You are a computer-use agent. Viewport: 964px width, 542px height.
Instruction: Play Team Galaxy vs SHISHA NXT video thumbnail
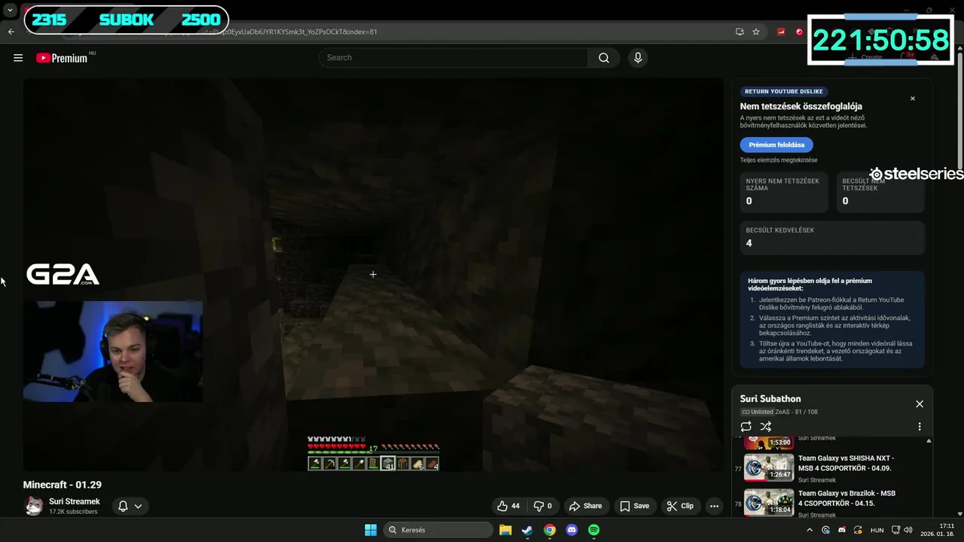tap(769, 467)
